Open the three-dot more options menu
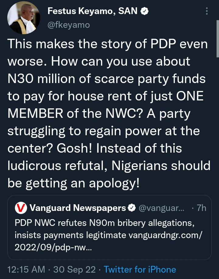The height and width of the screenshot is (279, 219). [x=207, y=11]
